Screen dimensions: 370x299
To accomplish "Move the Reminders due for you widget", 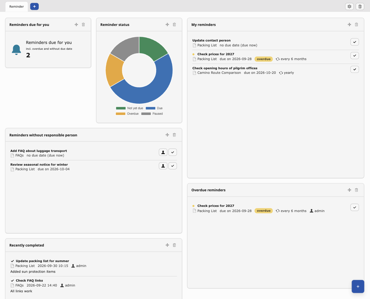I will coord(76,25).
